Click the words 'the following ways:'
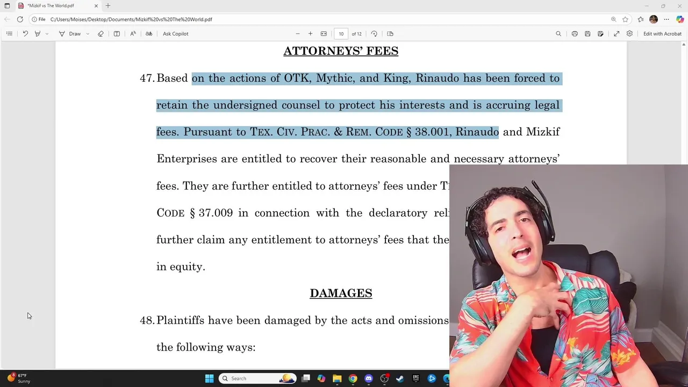This screenshot has height=387, width=688. (x=206, y=347)
